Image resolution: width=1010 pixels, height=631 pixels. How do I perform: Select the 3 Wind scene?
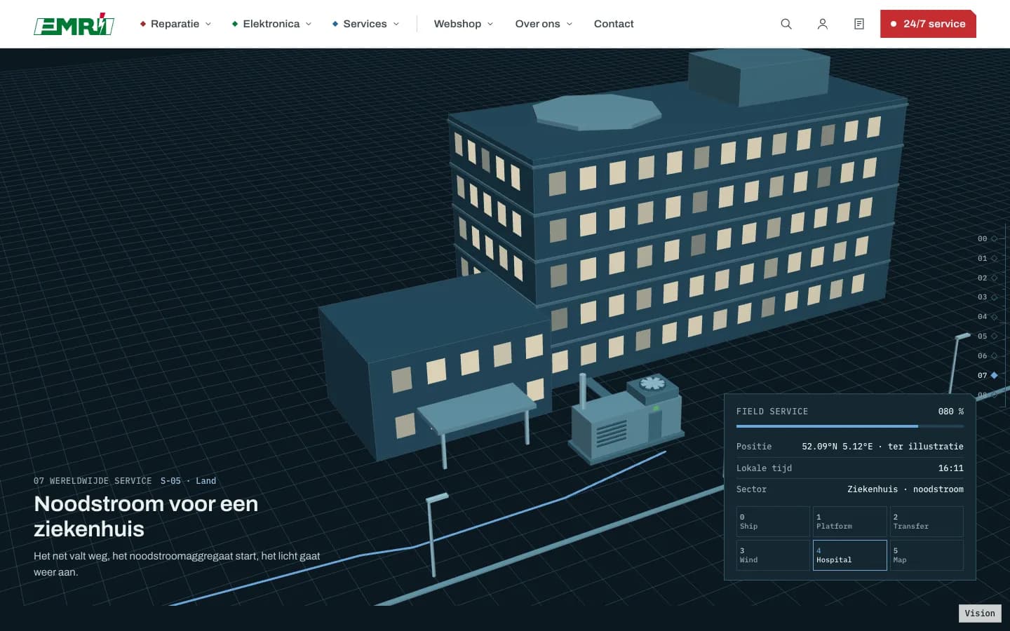click(773, 555)
